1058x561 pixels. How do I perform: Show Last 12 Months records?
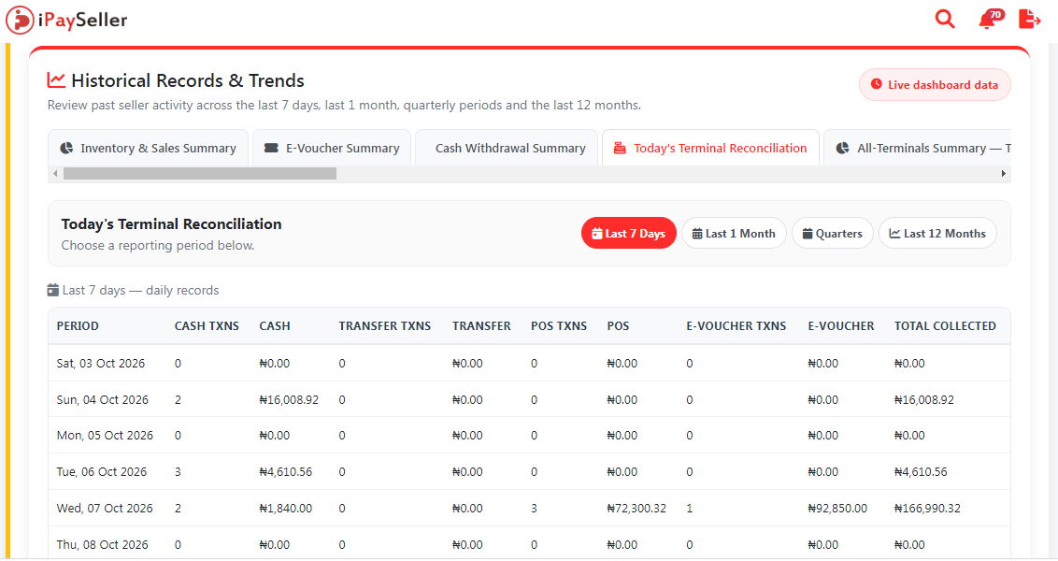937,233
